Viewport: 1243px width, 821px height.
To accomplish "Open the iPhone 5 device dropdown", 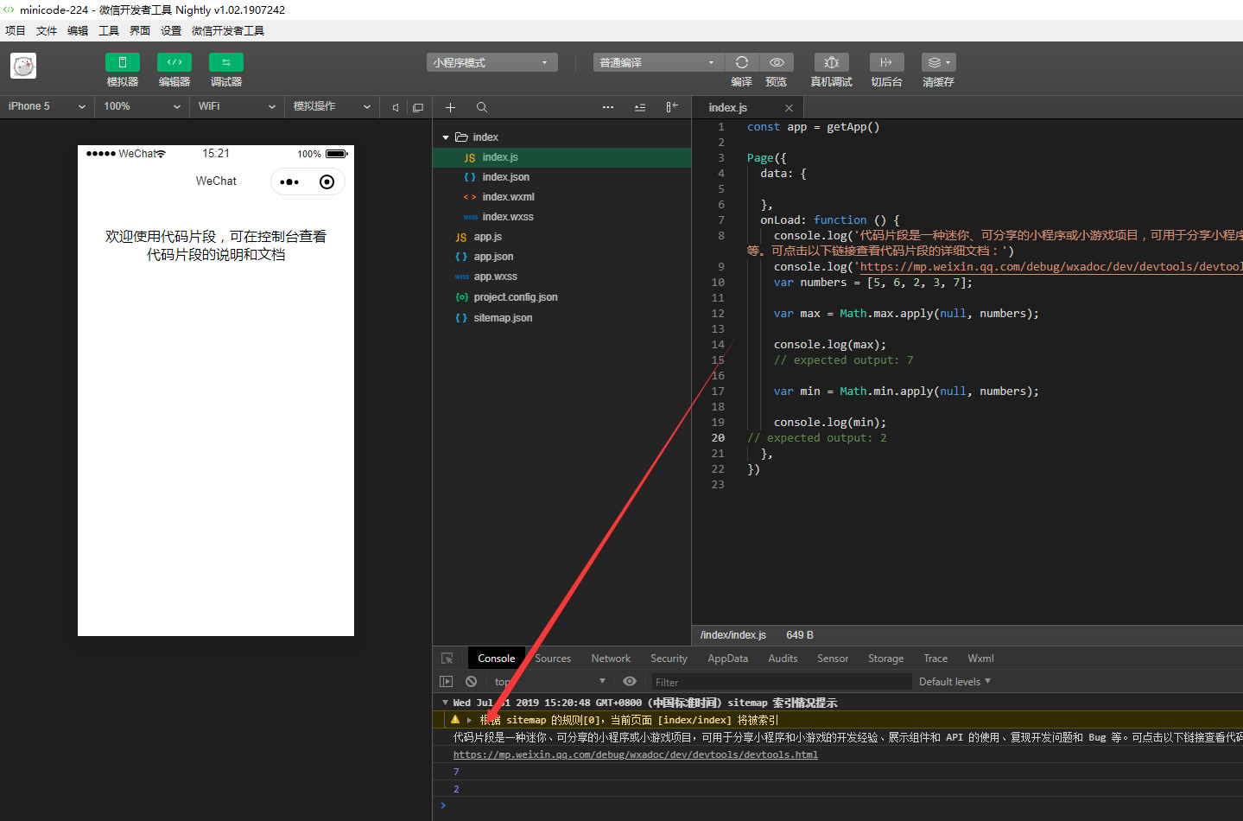I will pos(48,106).
